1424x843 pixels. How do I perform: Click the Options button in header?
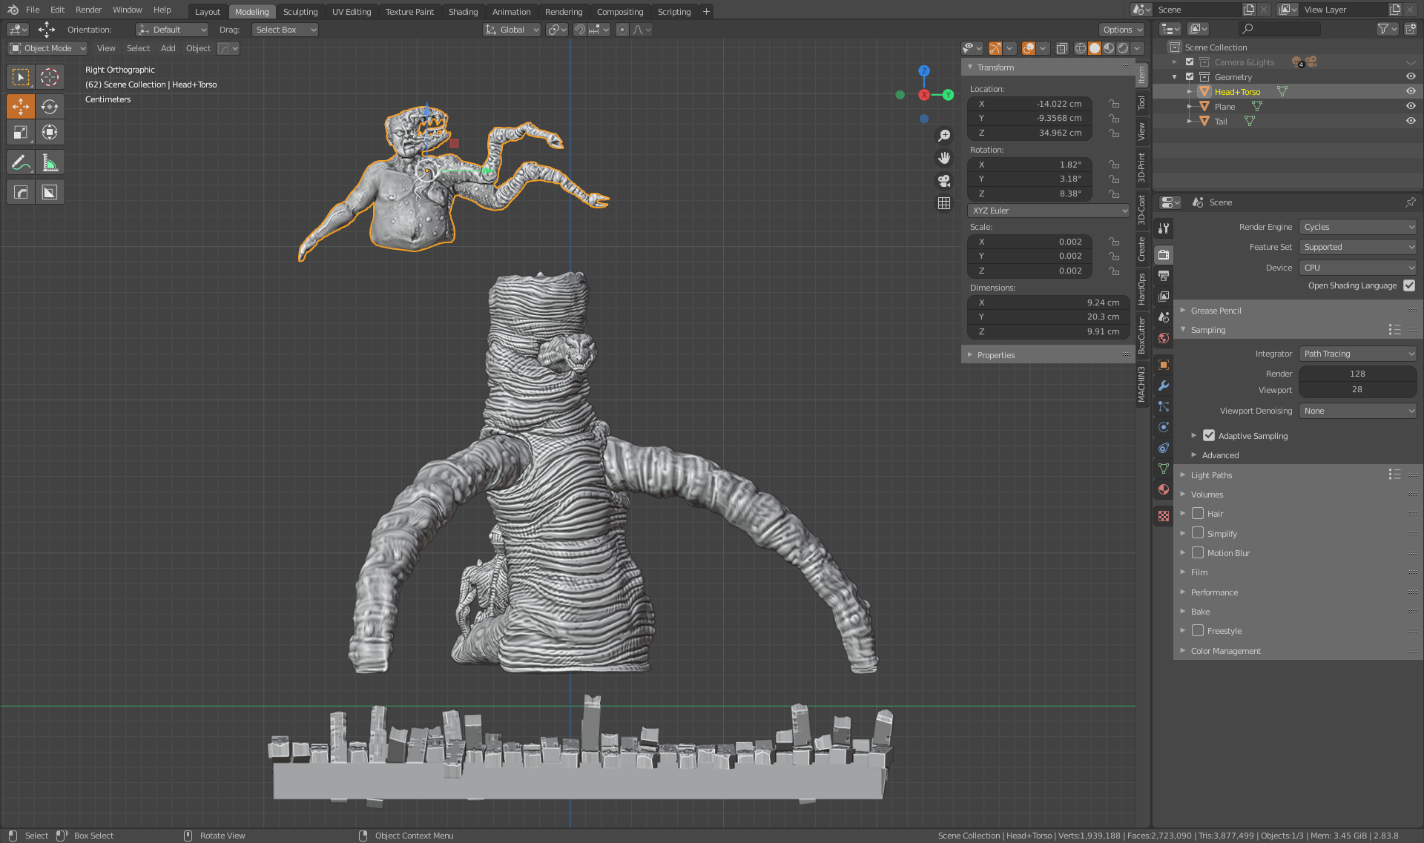(1121, 30)
